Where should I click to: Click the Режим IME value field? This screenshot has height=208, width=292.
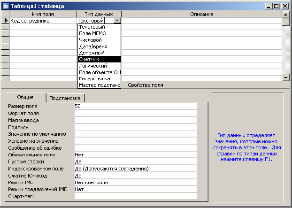(136, 183)
